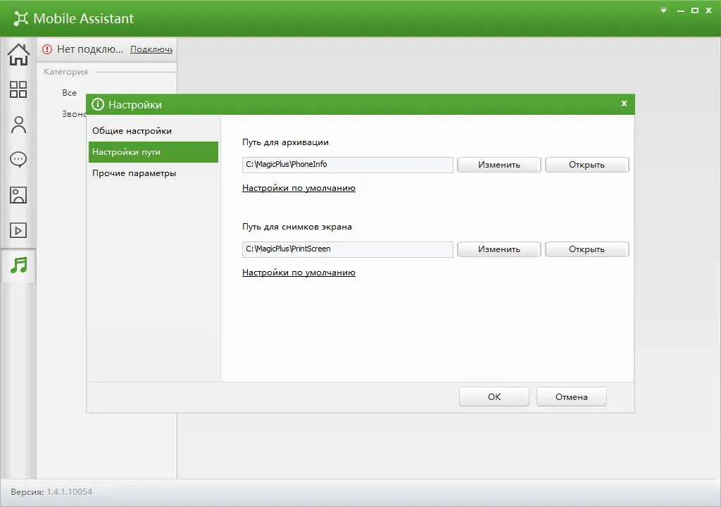Close the Настройки dialog with X

624,104
